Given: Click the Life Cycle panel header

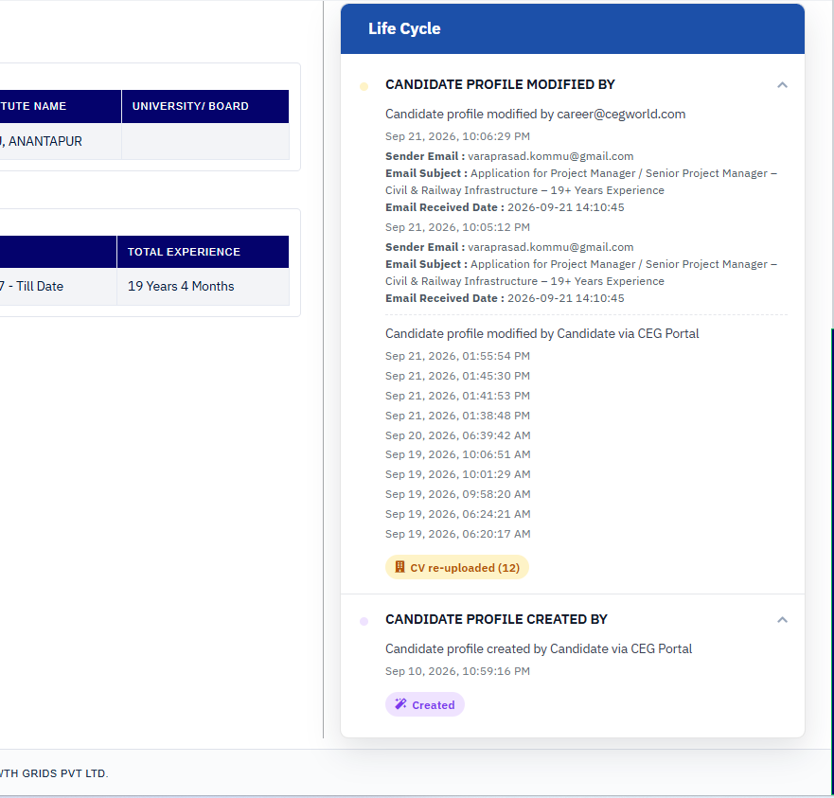Looking at the screenshot, I should 573,28.
